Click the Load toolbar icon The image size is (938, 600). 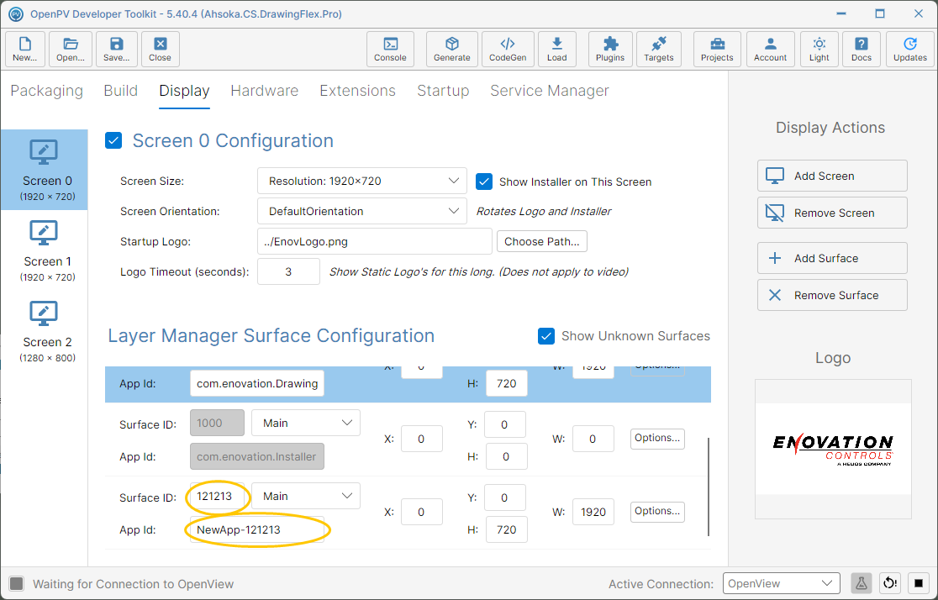coord(557,49)
